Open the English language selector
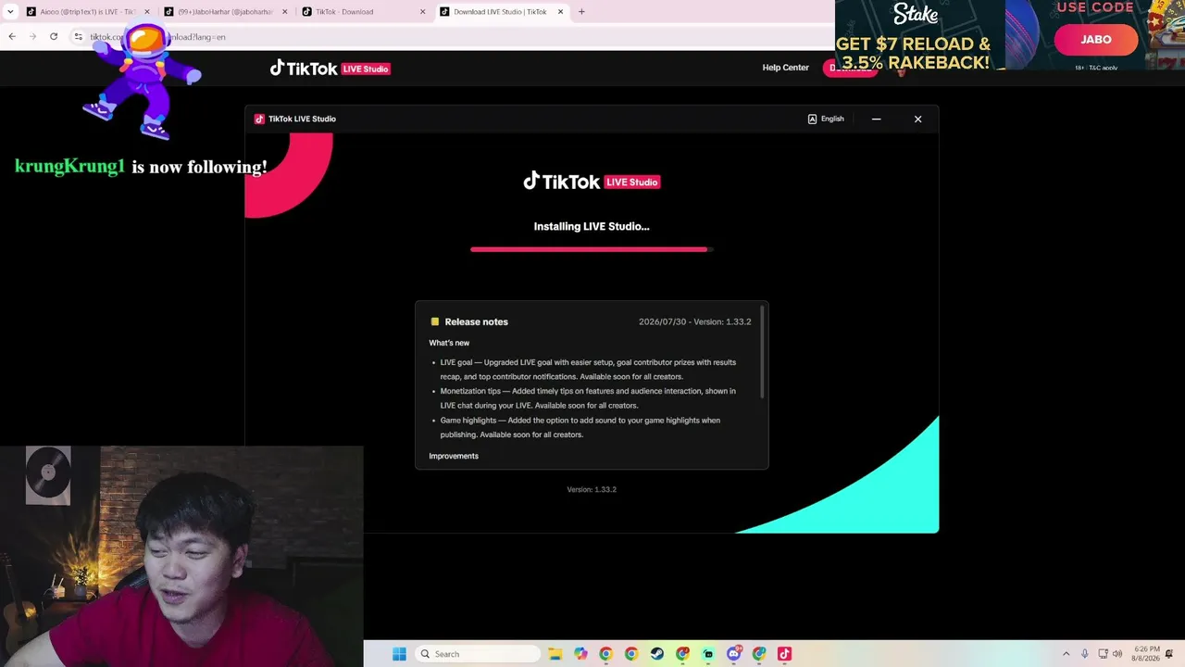The height and width of the screenshot is (667, 1185). [826, 119]
